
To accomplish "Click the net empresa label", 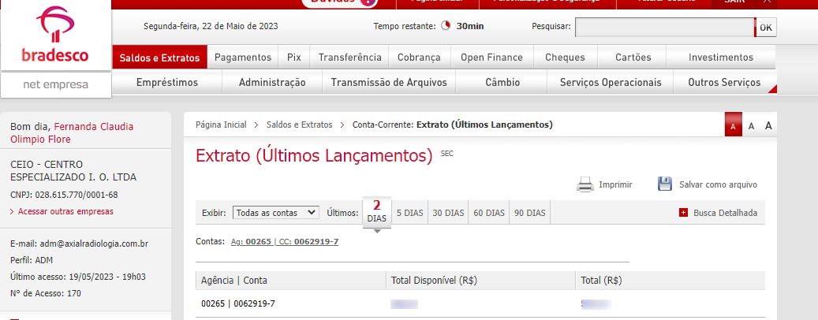I will pyautogui.click(x=56, y=84).
